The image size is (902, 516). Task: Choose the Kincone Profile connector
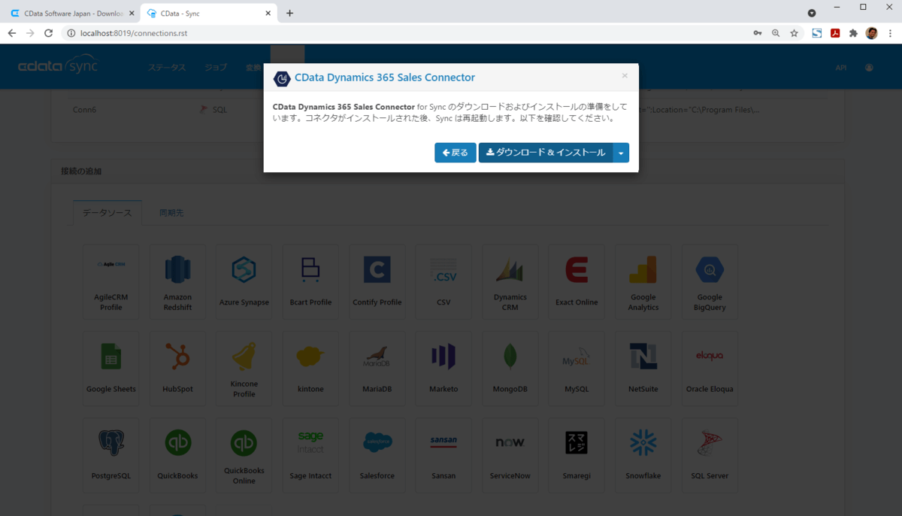[244, 369]
